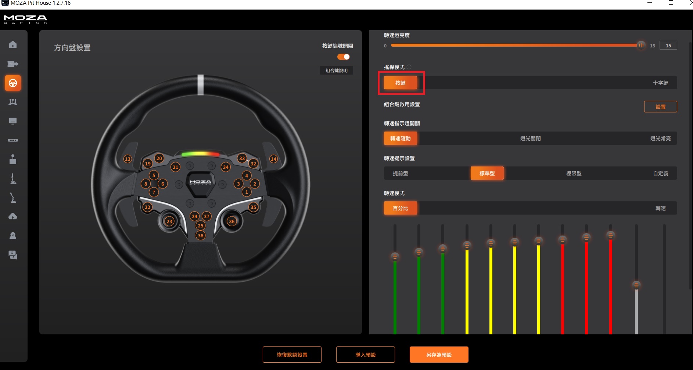The width and height of the screenshot is (693, 370).
Task: Open 設置 for combo key activation
Action: 660,107
